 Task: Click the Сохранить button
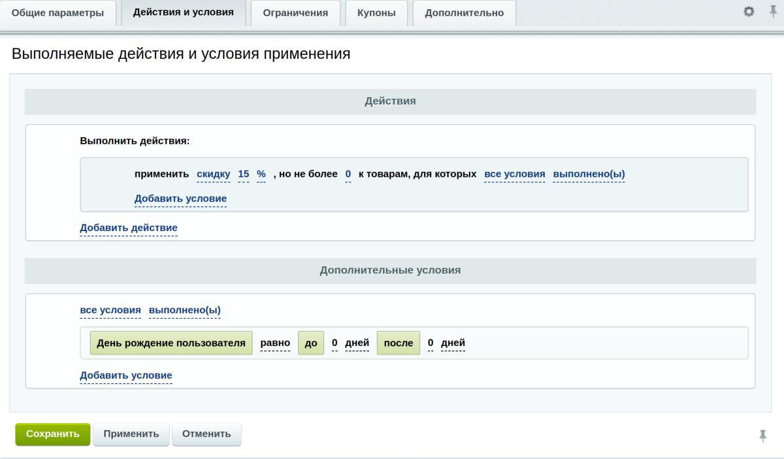tap(52, 434)
